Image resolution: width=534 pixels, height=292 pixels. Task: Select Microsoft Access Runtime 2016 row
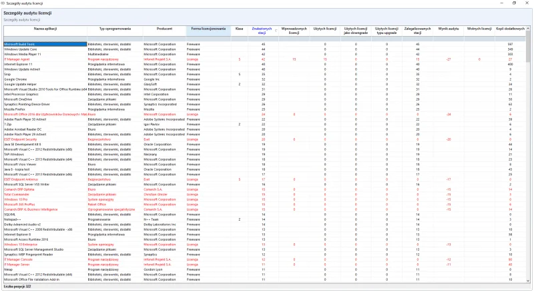(x=264, y=239)
